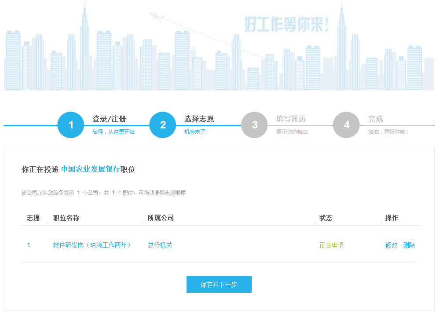Click the 启程，从这里开始 subtitle
Image resolution: width=436 pixels, height=314 pixels.
coord(114,132)
